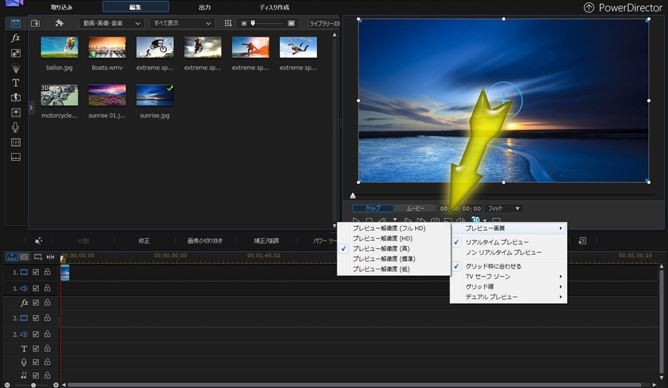
Task: Toggle lock on the music track
Action: [x=47, y=375]
